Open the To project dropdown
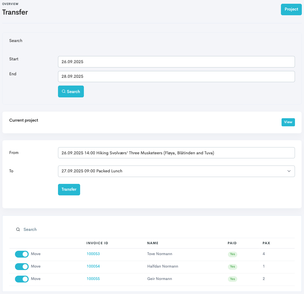Image resolution: width=304 pixels, height=294 pixels. pyautogui.click(x=176, y=171)
